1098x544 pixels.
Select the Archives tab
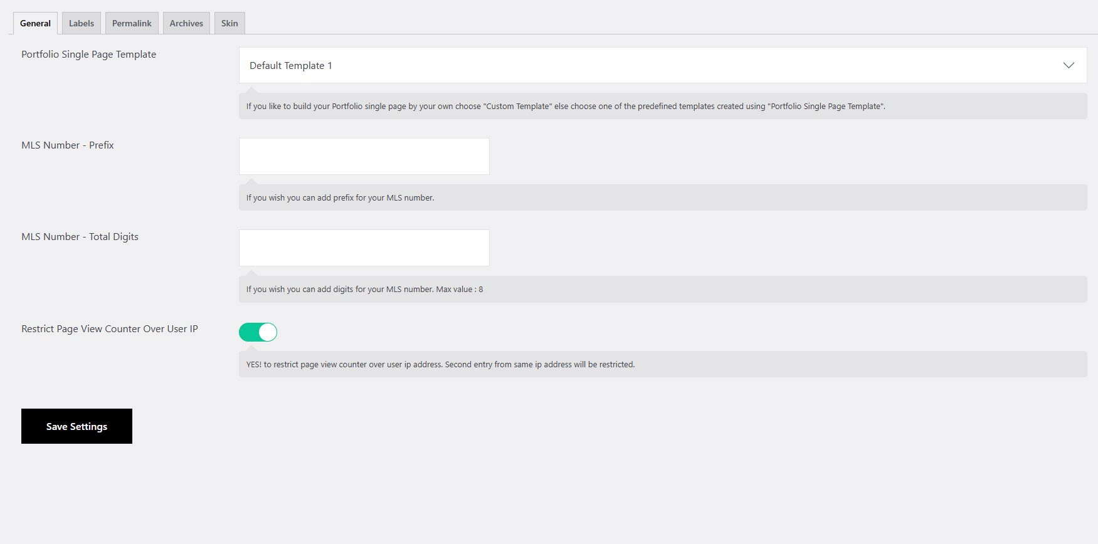point(186,23)
